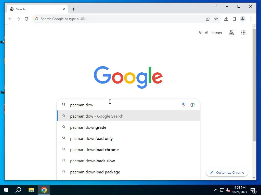Click the scrollbar down arrow

tap(254, 178)
